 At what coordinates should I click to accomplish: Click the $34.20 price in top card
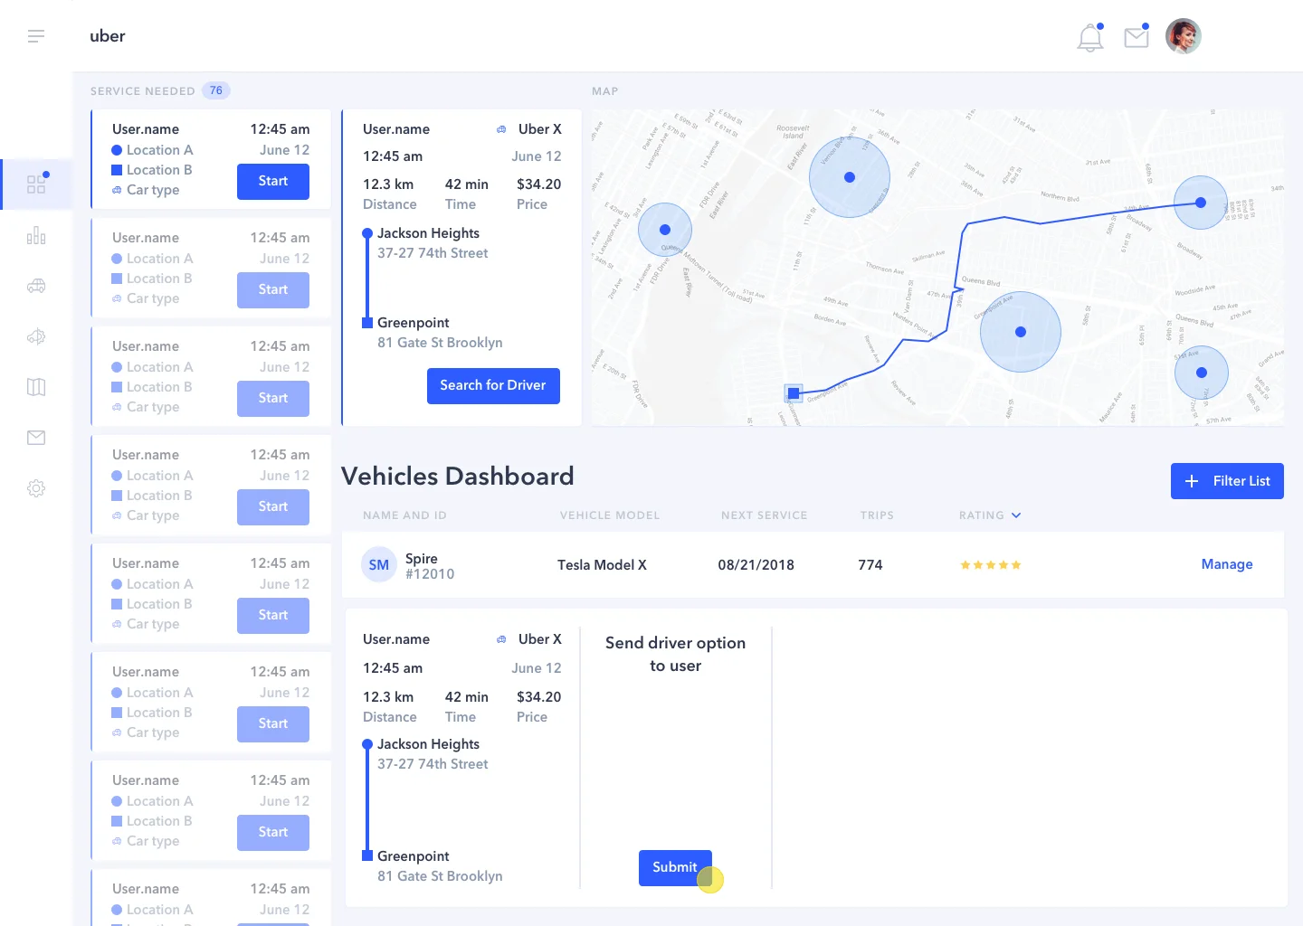pos(539,184)
